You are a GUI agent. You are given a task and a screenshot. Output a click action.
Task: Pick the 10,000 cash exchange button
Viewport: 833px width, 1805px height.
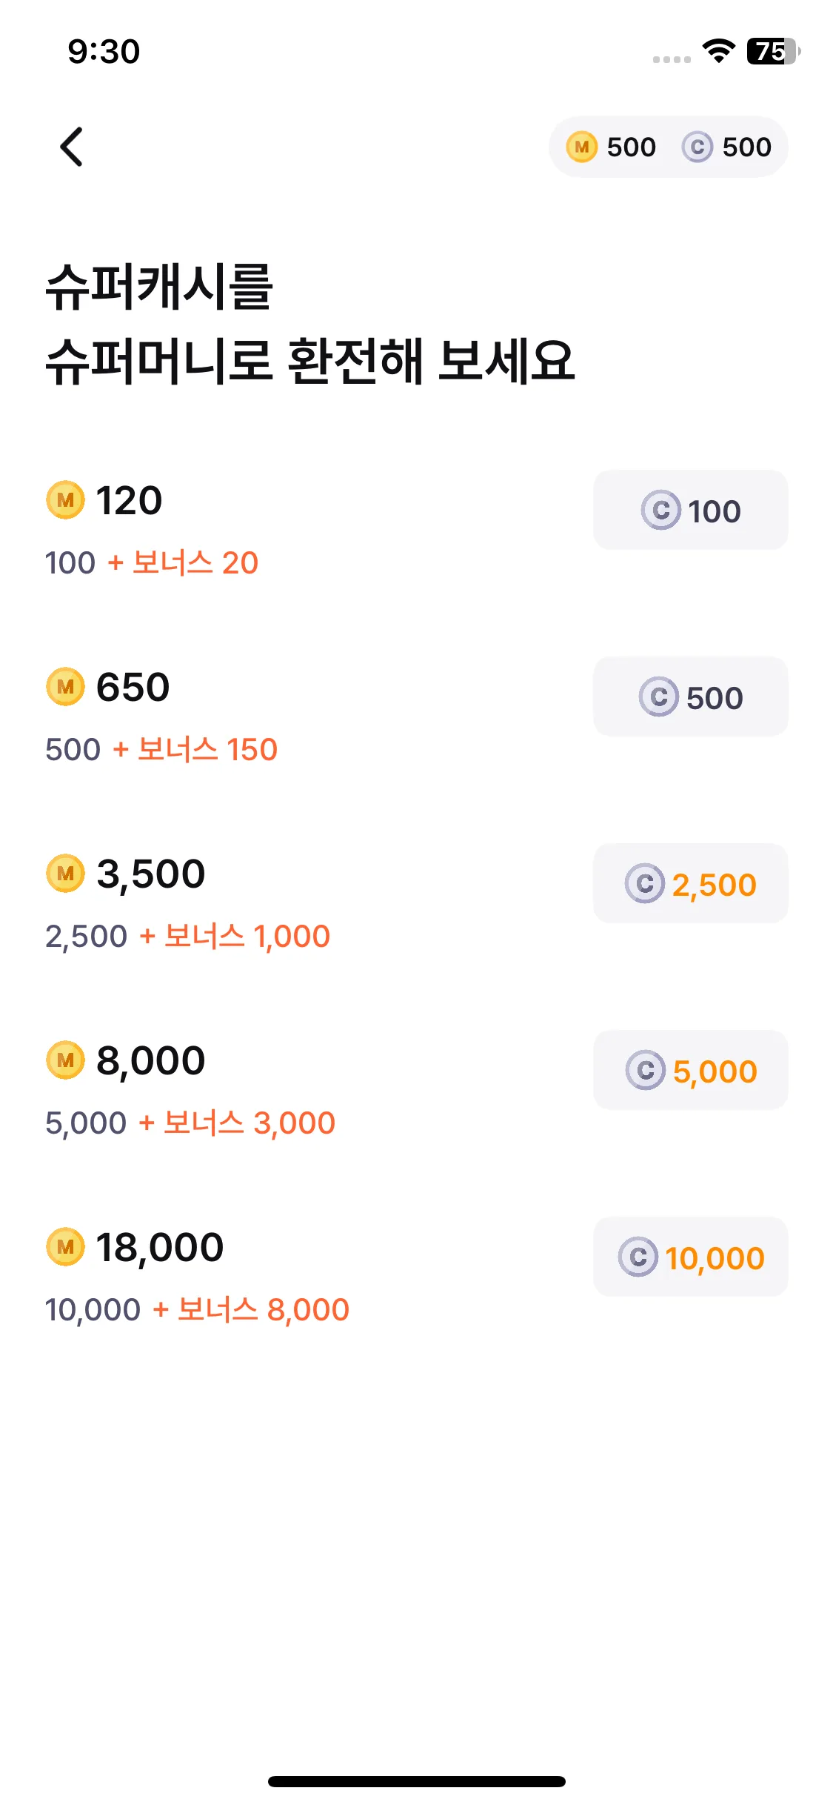691,1257
